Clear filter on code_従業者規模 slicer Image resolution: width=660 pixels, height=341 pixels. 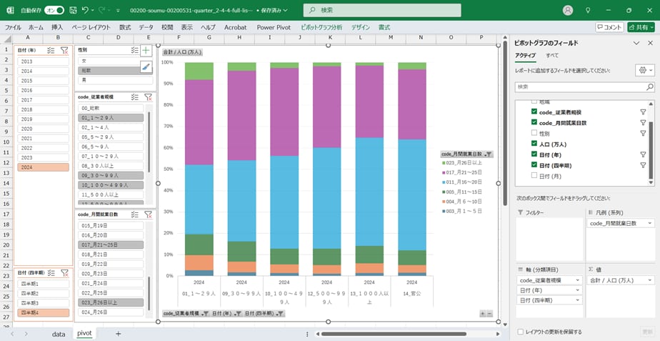click(148, 97)
